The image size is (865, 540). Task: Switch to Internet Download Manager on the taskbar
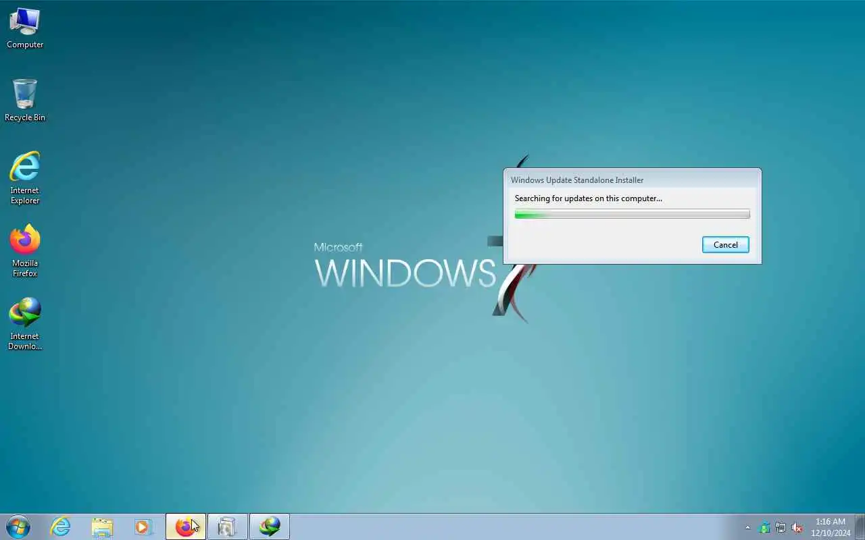270,526
